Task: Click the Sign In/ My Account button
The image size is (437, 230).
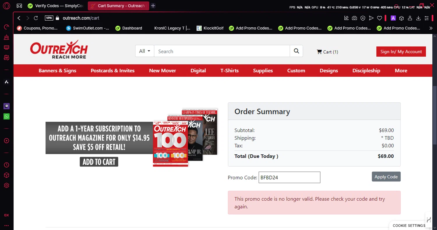Action: [401, 51]
